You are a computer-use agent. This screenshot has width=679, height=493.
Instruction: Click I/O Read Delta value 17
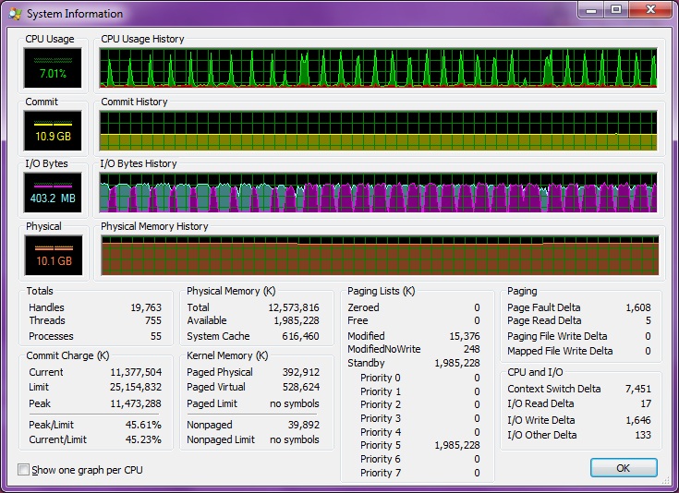(x=646, y=403)
